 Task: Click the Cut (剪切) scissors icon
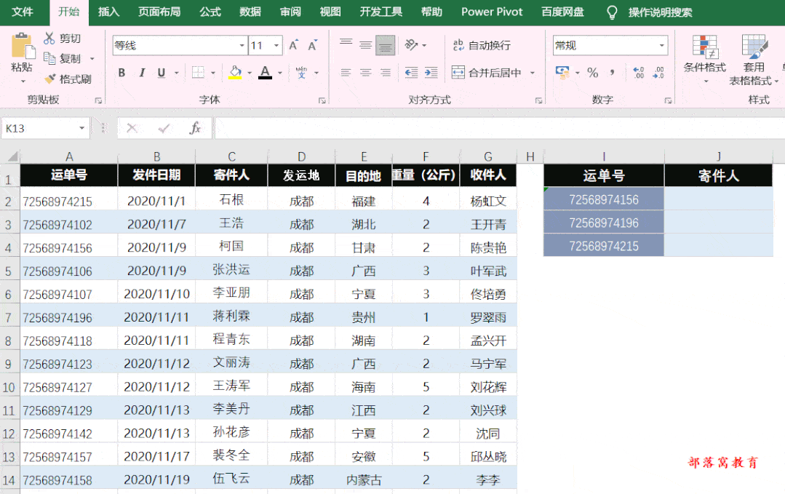pos(49,38)
